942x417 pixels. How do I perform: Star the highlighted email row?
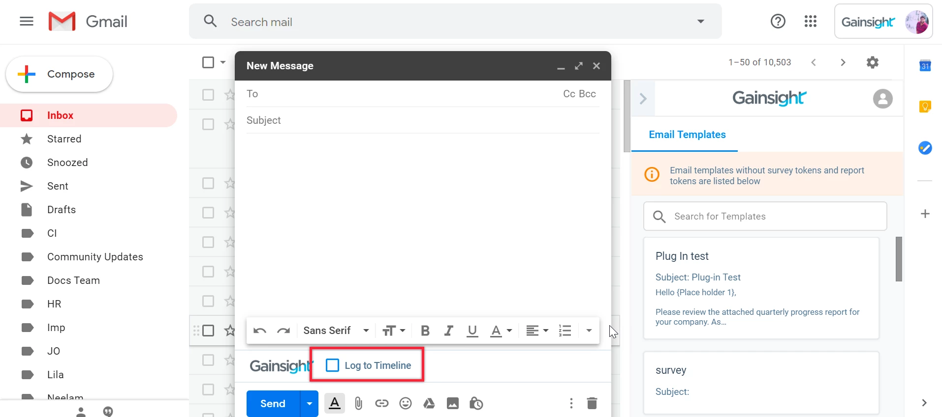click(x=229, y=331)
